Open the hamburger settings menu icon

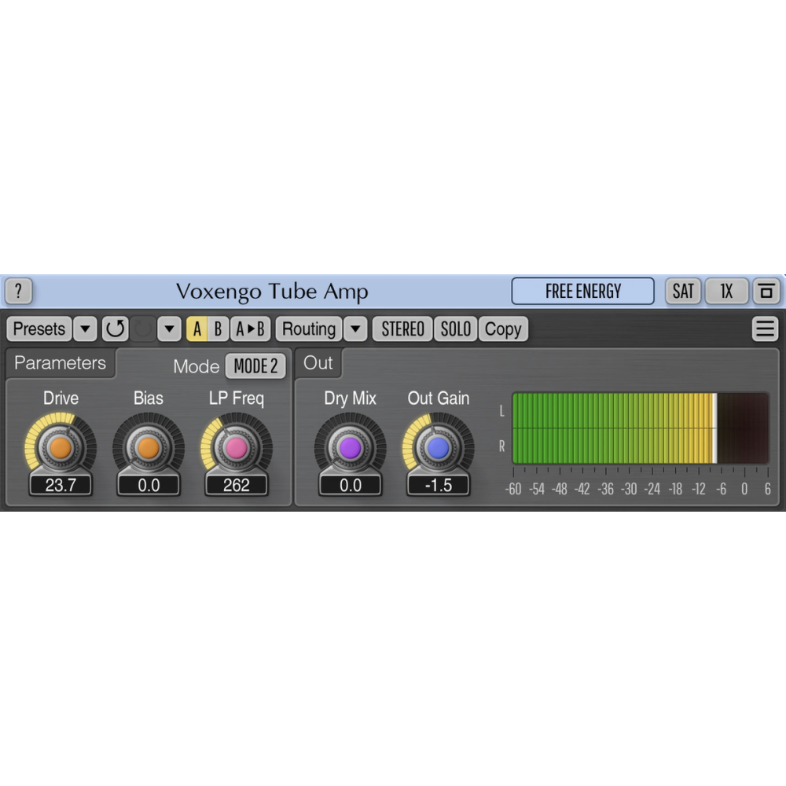pyautogui.click(x=765, y=329)
